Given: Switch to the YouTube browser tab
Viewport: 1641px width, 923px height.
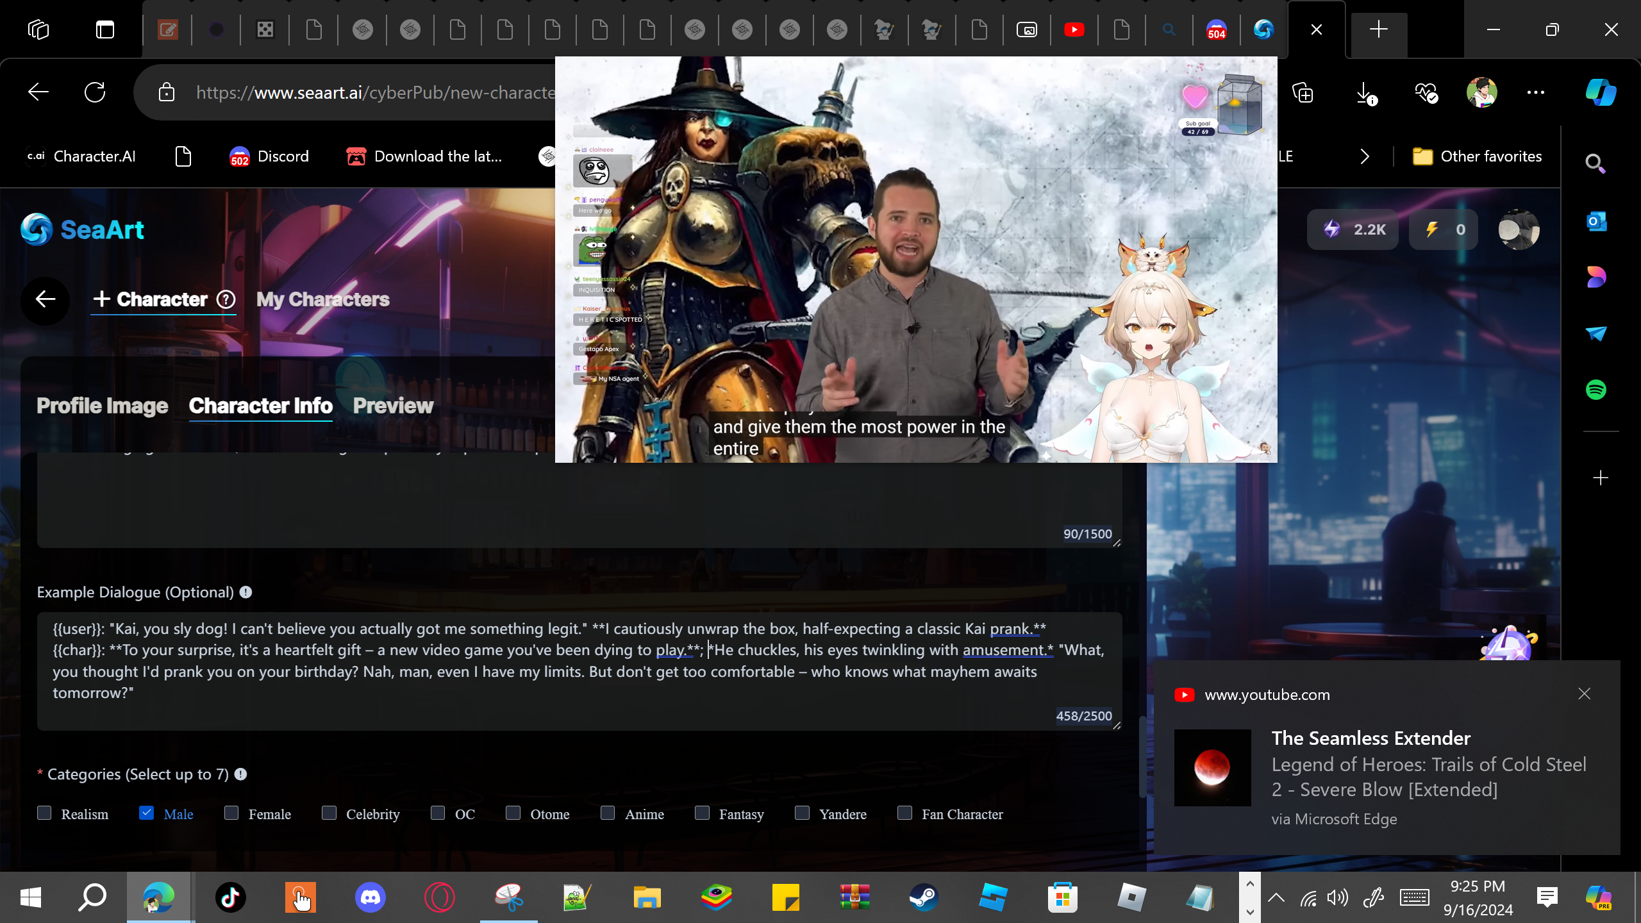Looking at the screenshot, I should pyautogui.click(x=1074, y=29).
